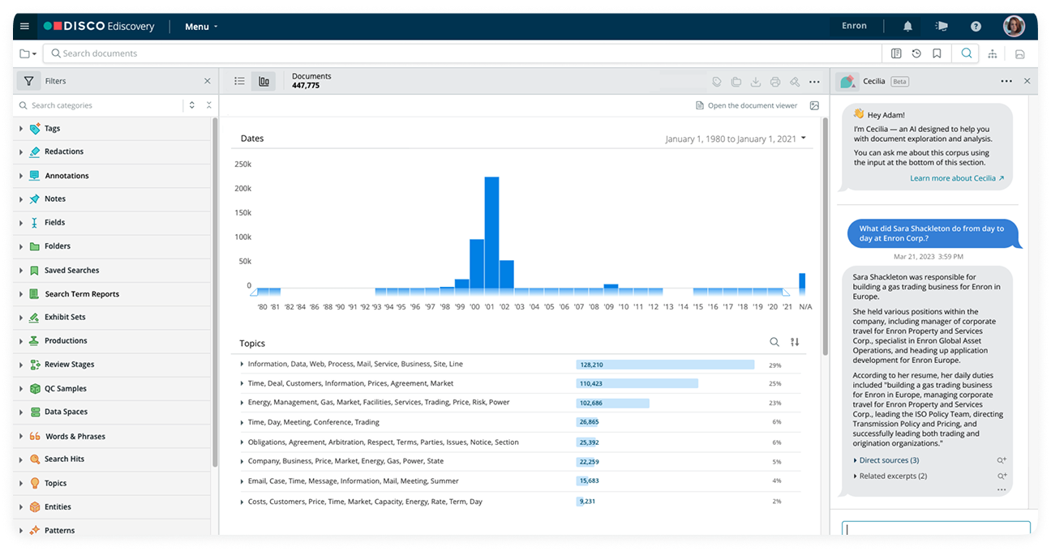Screen dimensions: 1051x551
Task: Open notifications via the bell icon
Action: tap(907, 25)
